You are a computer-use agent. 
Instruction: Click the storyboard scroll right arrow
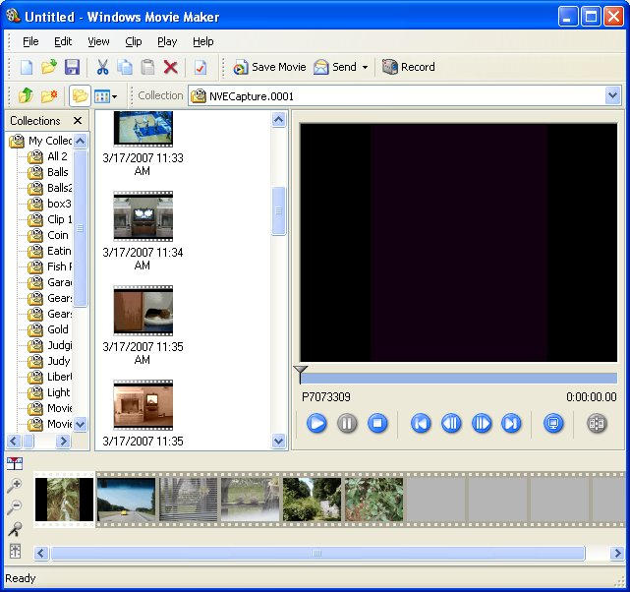pos(617,554)
